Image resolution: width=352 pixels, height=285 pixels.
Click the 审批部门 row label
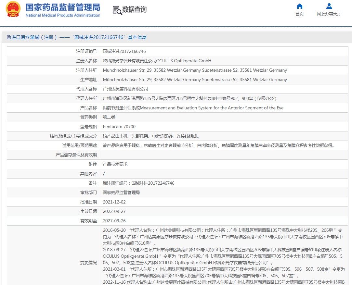pyautogui.click(x=88, y=192)
